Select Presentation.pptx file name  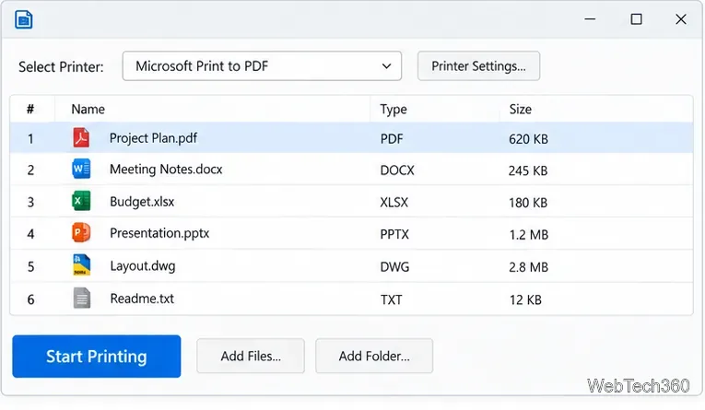click(x=159, y=233)
